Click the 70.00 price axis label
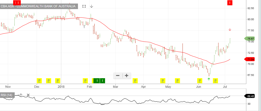 click(251, 64)
